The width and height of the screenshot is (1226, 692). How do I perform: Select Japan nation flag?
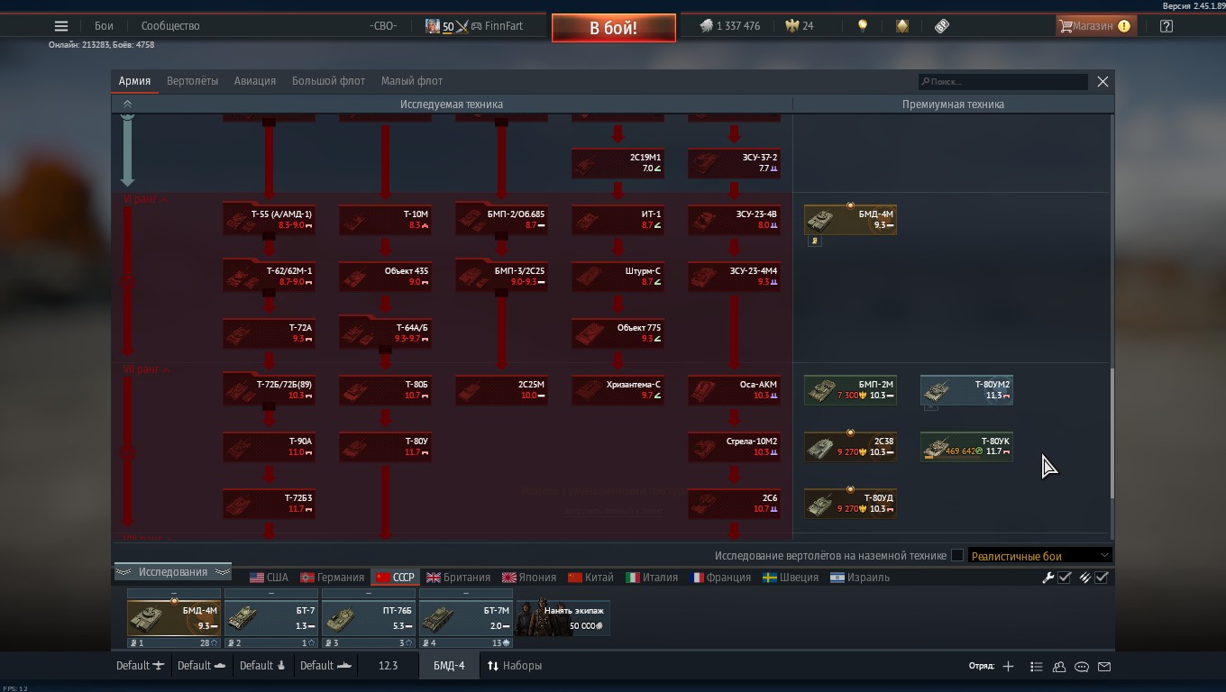click(x=529, y=578)
